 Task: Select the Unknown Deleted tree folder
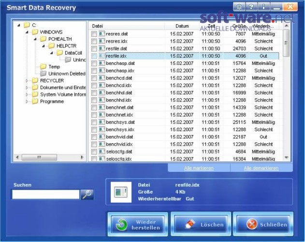click(x=67, y=74)
